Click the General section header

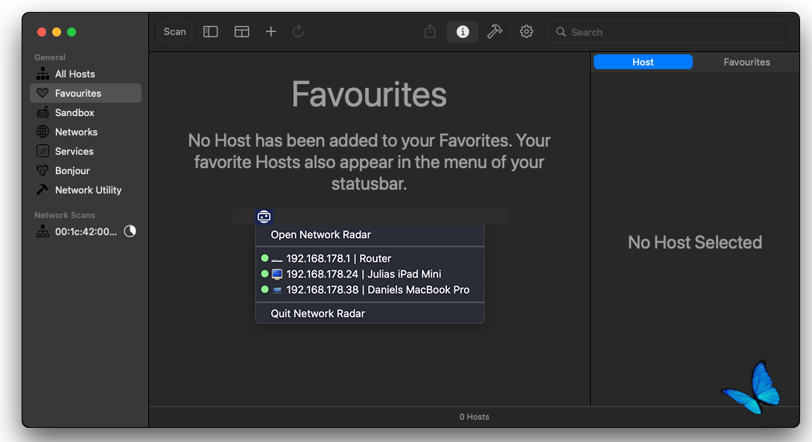50,57
